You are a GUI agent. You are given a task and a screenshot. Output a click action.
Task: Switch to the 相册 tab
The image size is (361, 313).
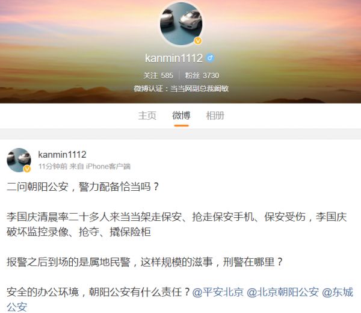tap(215, 116)
